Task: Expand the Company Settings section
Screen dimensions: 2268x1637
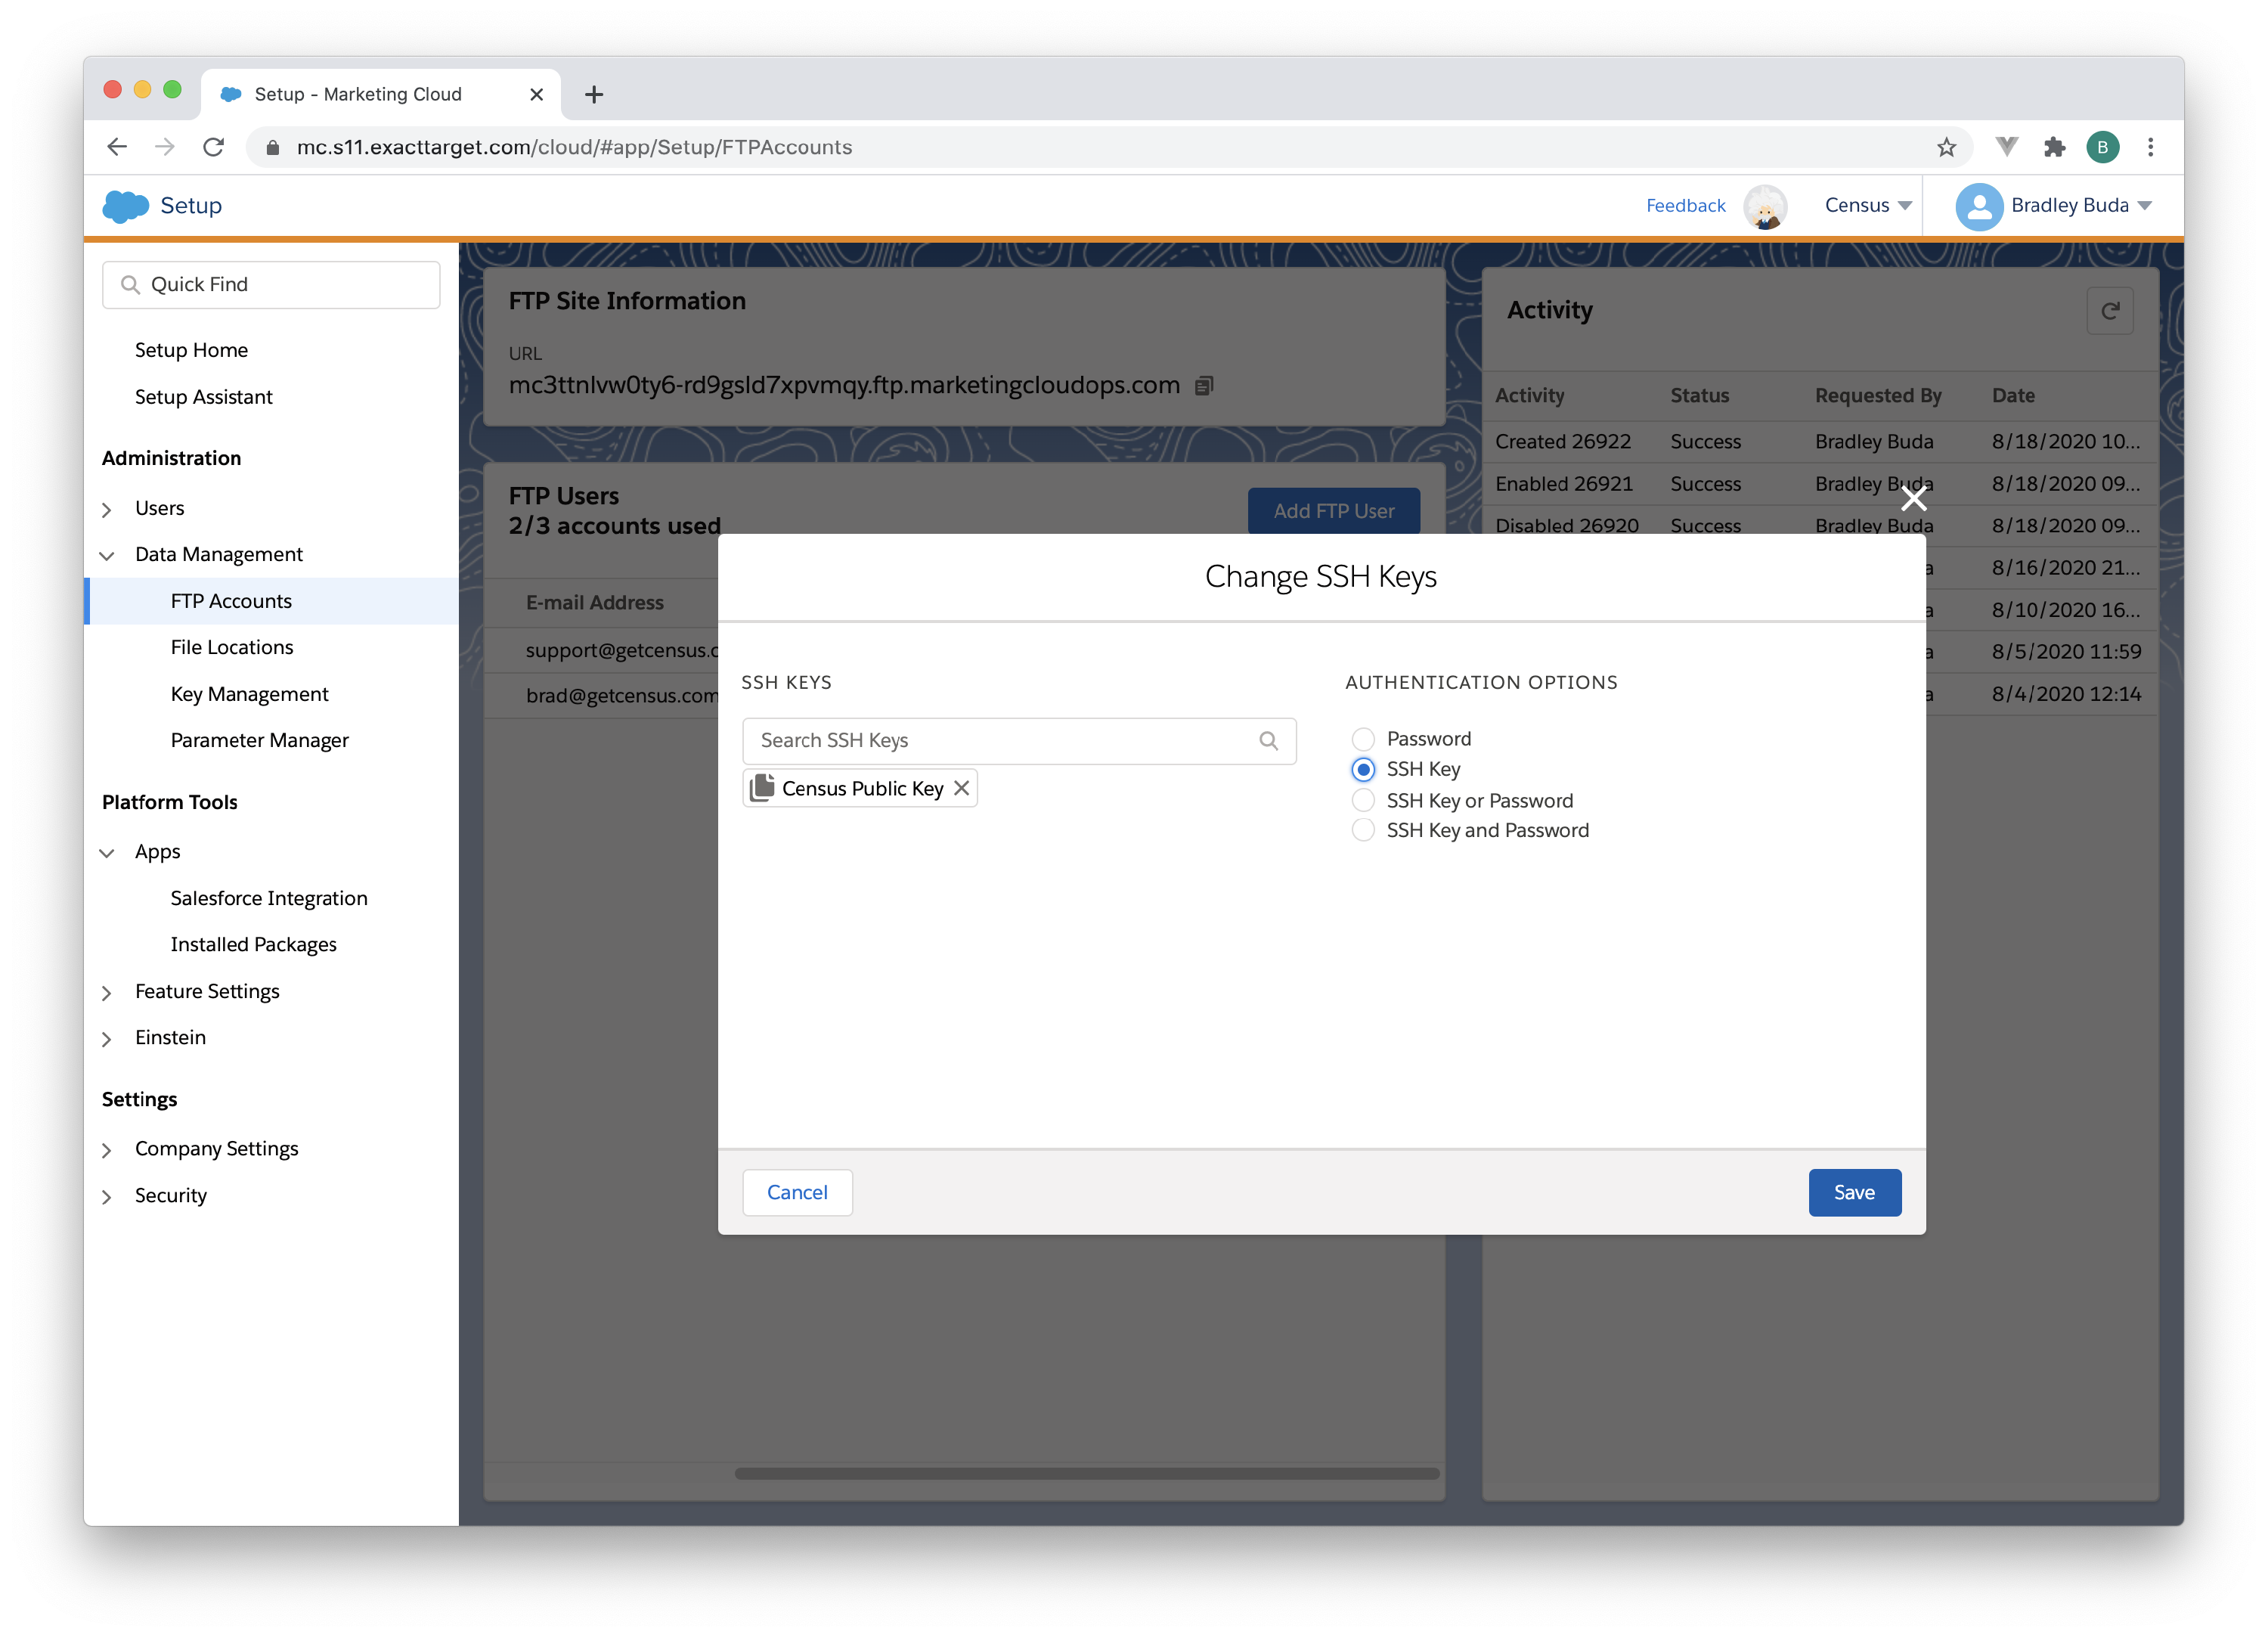Action: click(x=216, y=1148)
